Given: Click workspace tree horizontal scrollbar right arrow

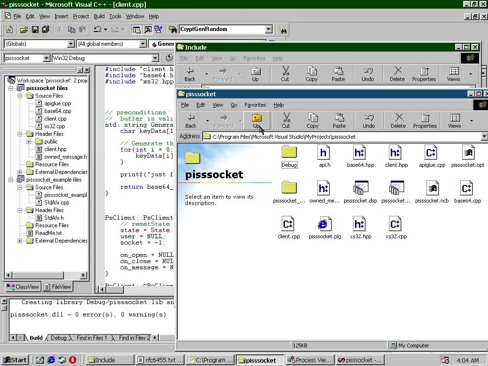Looking at the screenshot, I should click(83, 275).
